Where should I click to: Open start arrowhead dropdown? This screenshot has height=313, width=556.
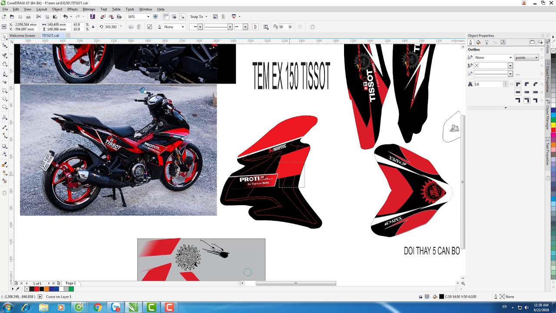[x=200, y=27]
